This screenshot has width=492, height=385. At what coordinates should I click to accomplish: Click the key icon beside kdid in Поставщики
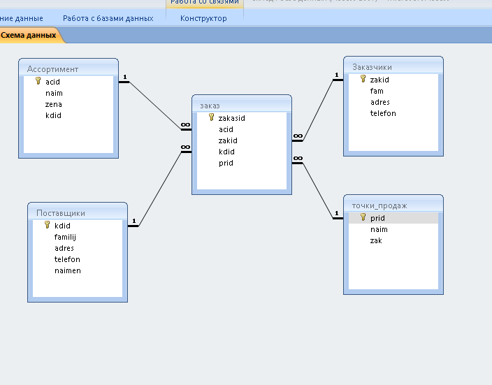point(48,225)
